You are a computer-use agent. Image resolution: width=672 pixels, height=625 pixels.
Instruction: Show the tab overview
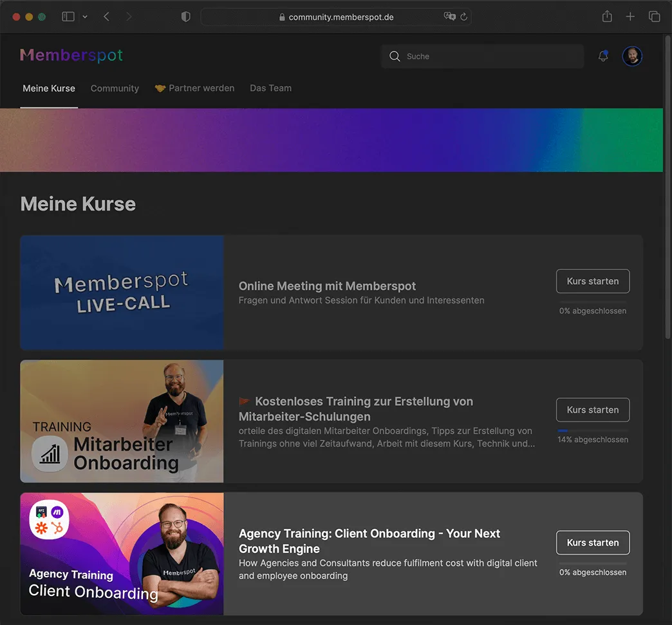[654, 17]
